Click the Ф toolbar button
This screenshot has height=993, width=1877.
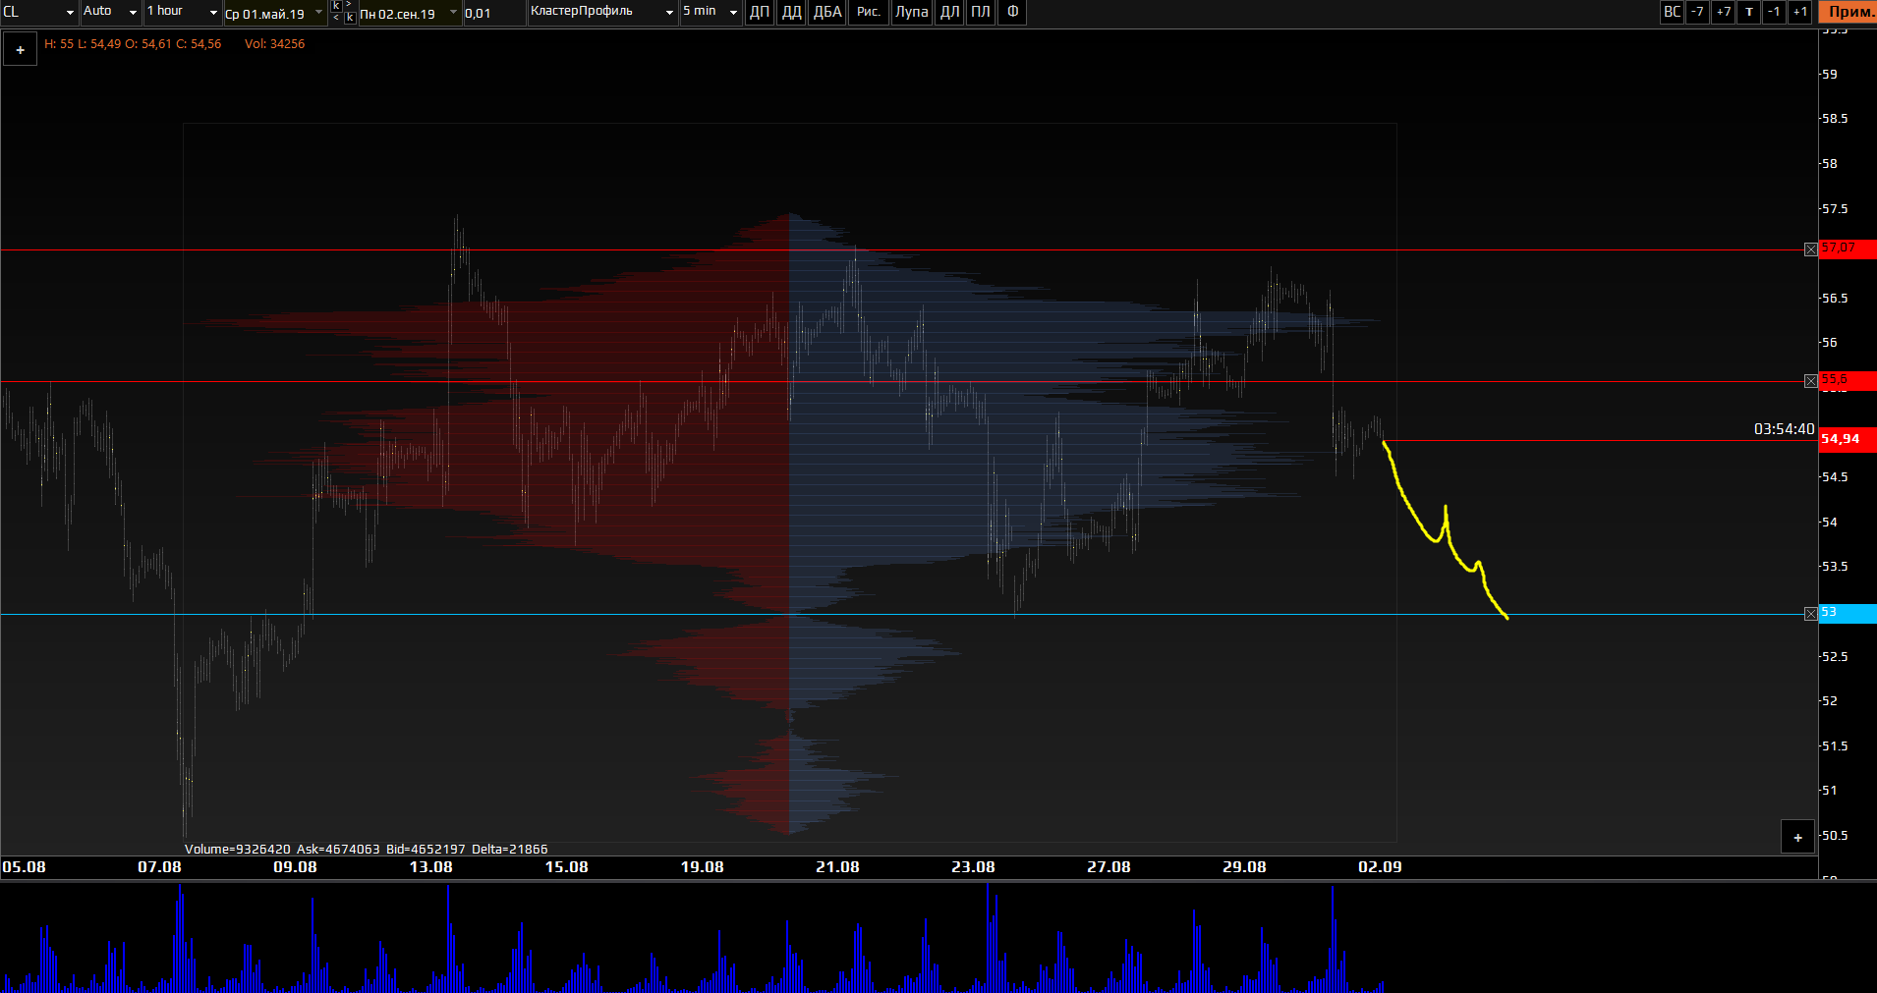[x=1012, y=12]
